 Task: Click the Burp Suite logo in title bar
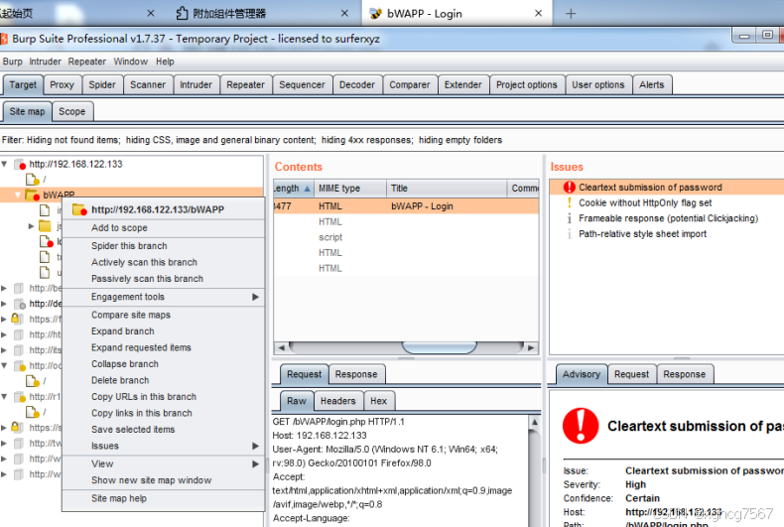pos(4,39)
